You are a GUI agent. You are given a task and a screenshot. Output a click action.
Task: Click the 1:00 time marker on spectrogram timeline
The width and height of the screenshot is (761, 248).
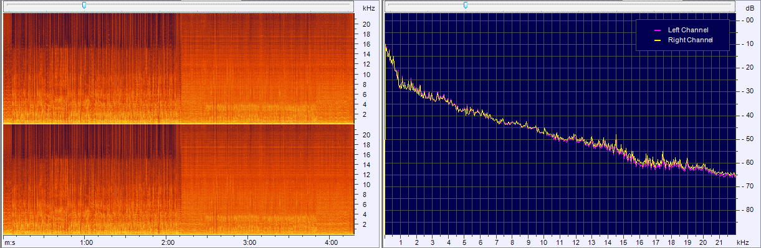87,242
